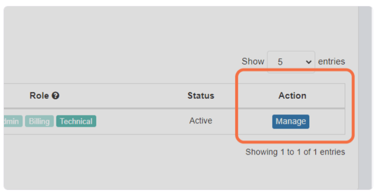This screenshot has height=195, width=378.
Task: Click the Technical role badge
Action: pos(76,121)
